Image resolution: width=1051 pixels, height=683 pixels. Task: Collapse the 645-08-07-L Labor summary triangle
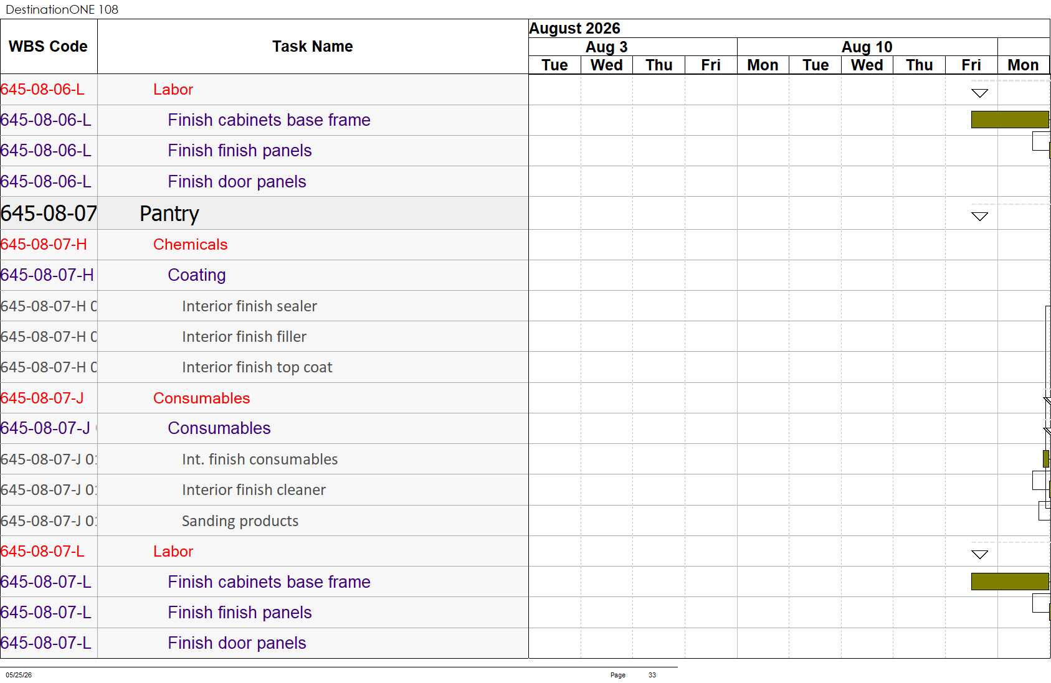(x=979, y=555)
